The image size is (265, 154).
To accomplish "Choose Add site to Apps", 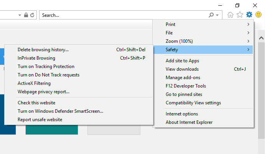I will pyautogui.click(x=203, y=61).
